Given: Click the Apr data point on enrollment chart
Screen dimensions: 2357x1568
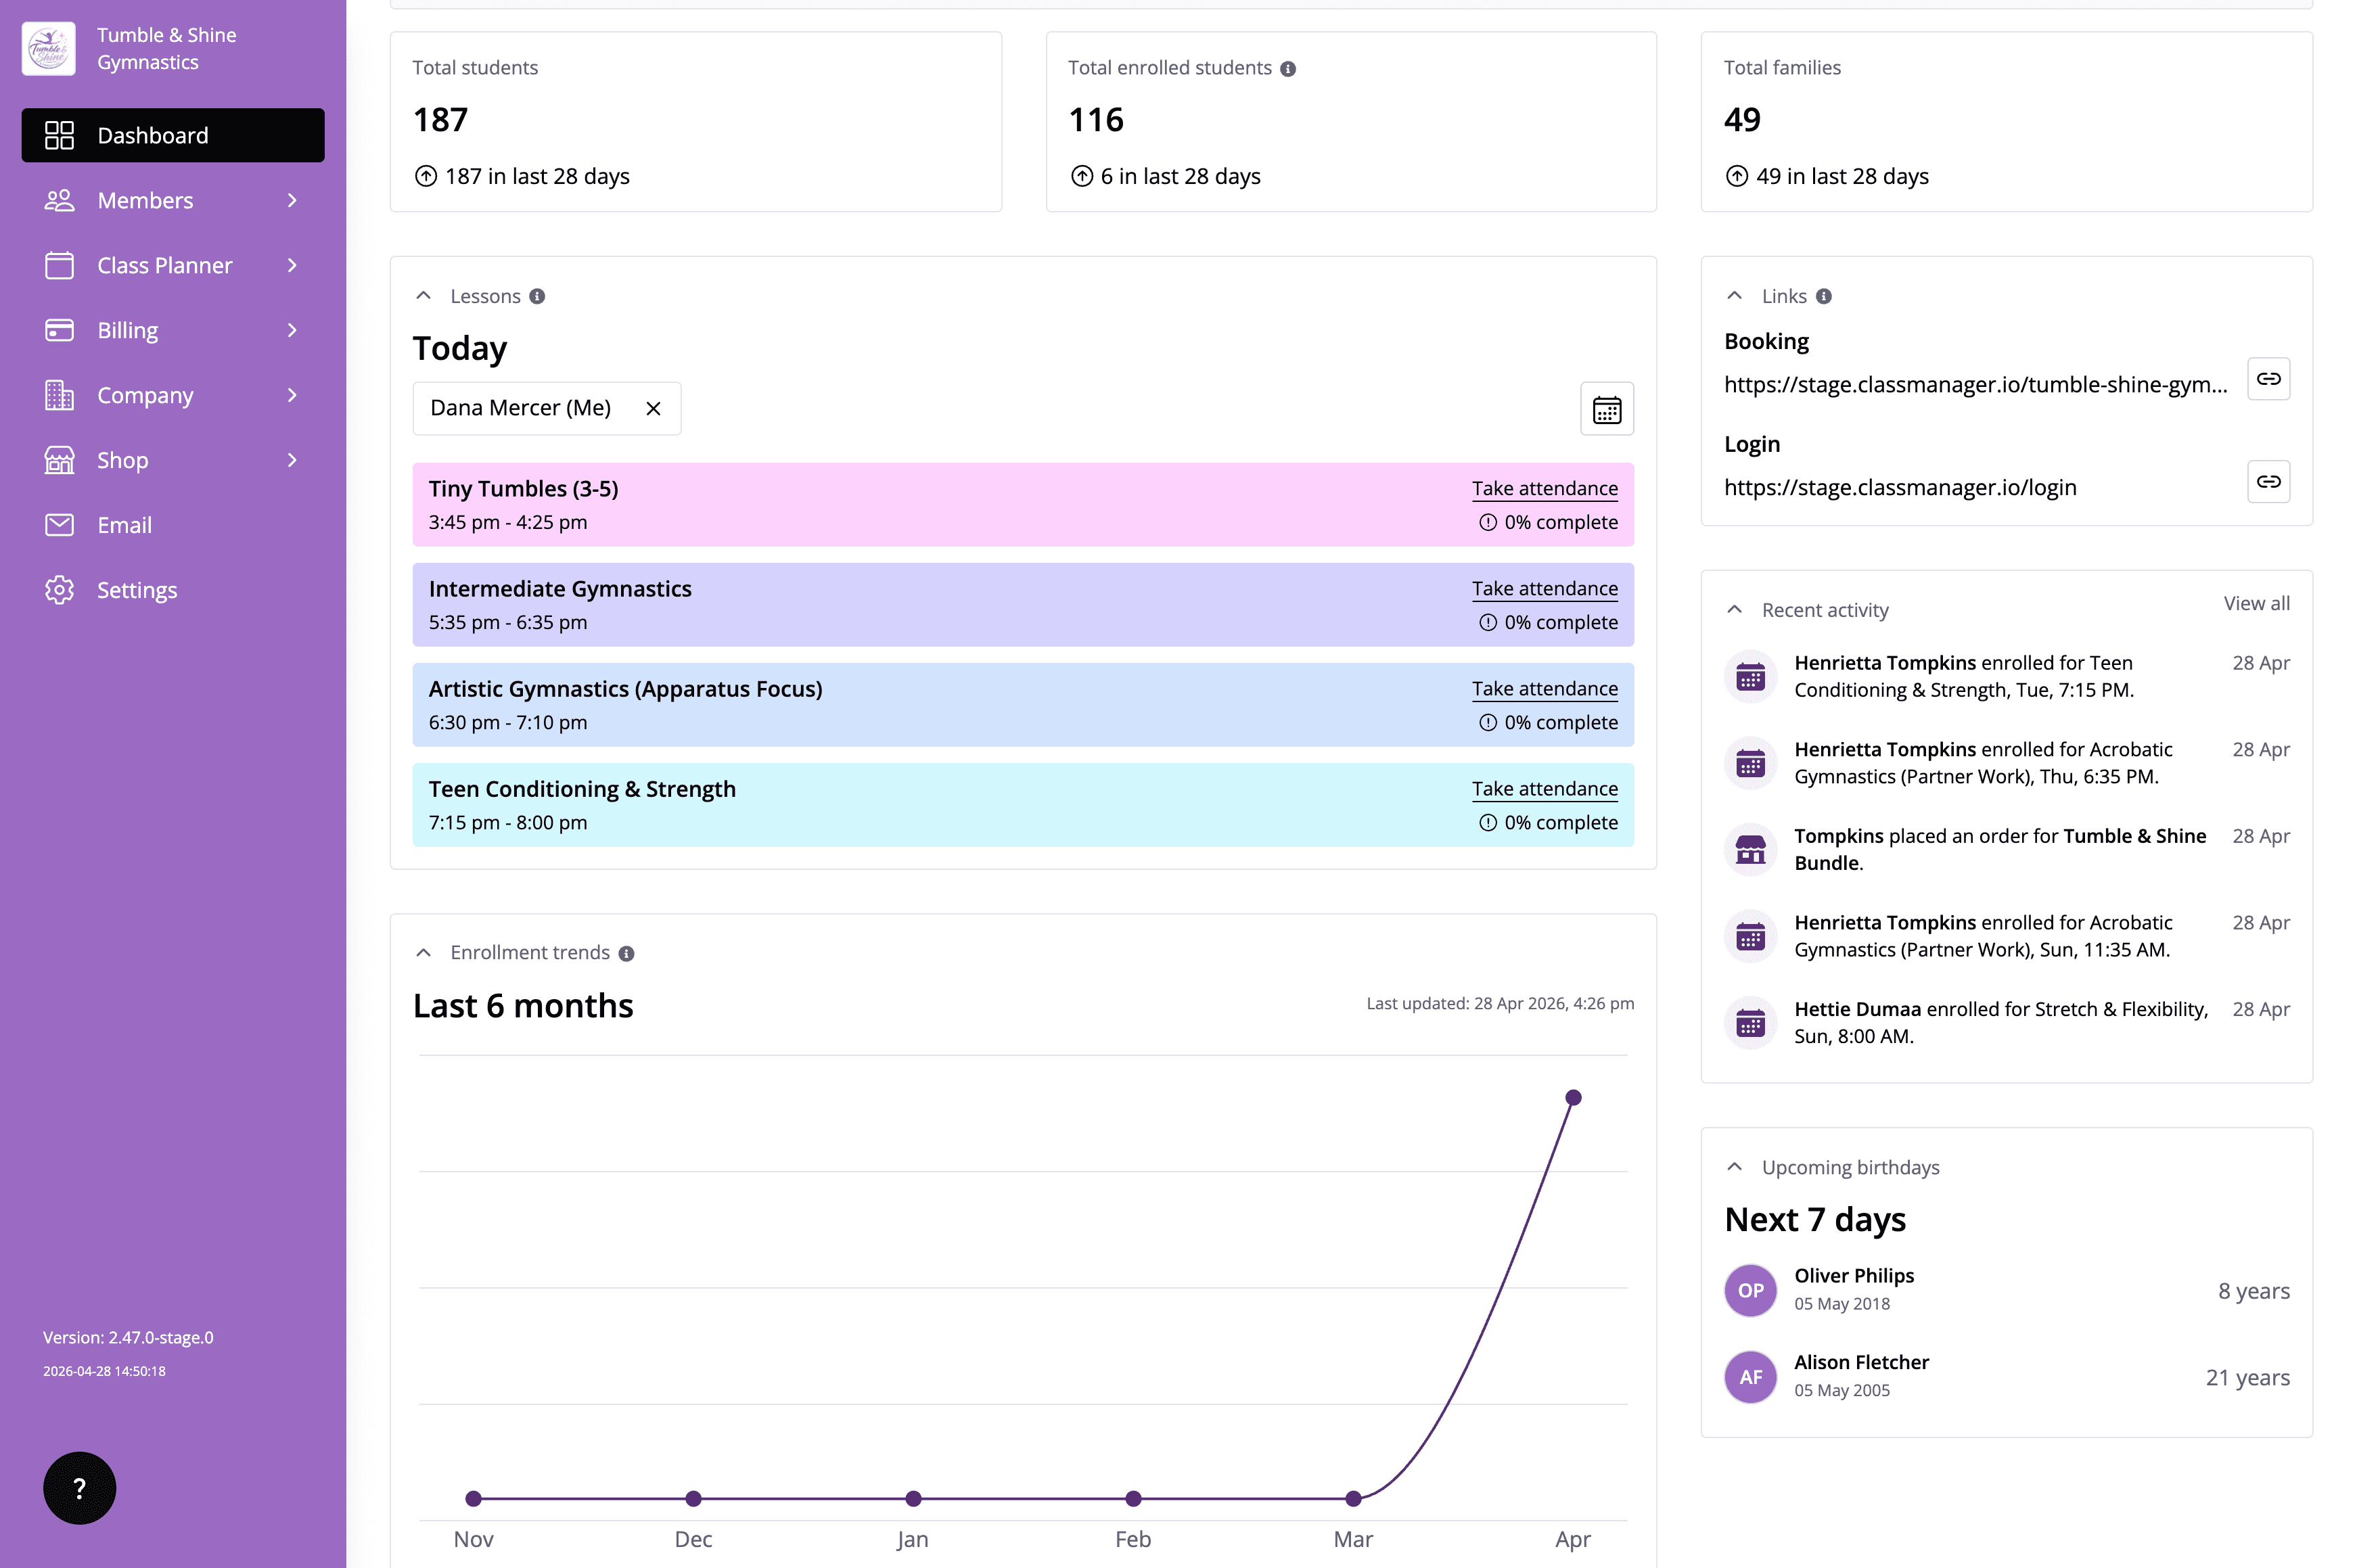Looking at the screenshot, I should (1573, 1097).
